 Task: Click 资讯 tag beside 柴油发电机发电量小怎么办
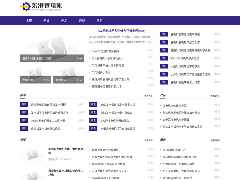93,113
